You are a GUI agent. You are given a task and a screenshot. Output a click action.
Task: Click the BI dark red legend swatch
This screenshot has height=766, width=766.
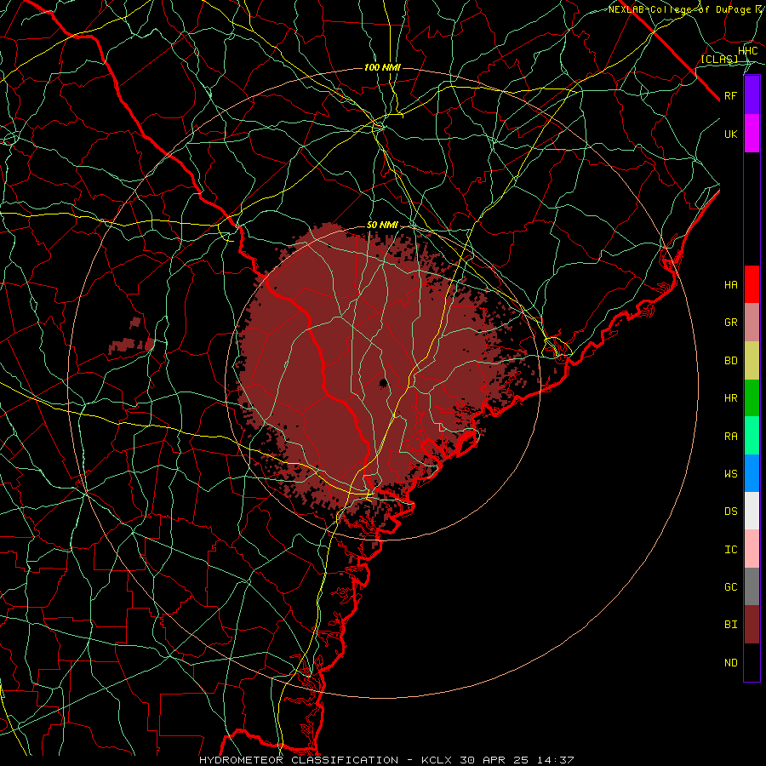pos(752,625)
